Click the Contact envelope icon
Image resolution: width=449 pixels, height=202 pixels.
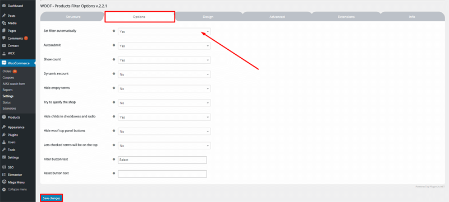[x=4, y=46]
